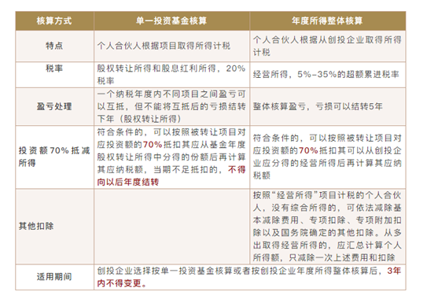This screenshot has width=438, height=299.
Task: Click the row label '特点'
Action: click(54, 46)
